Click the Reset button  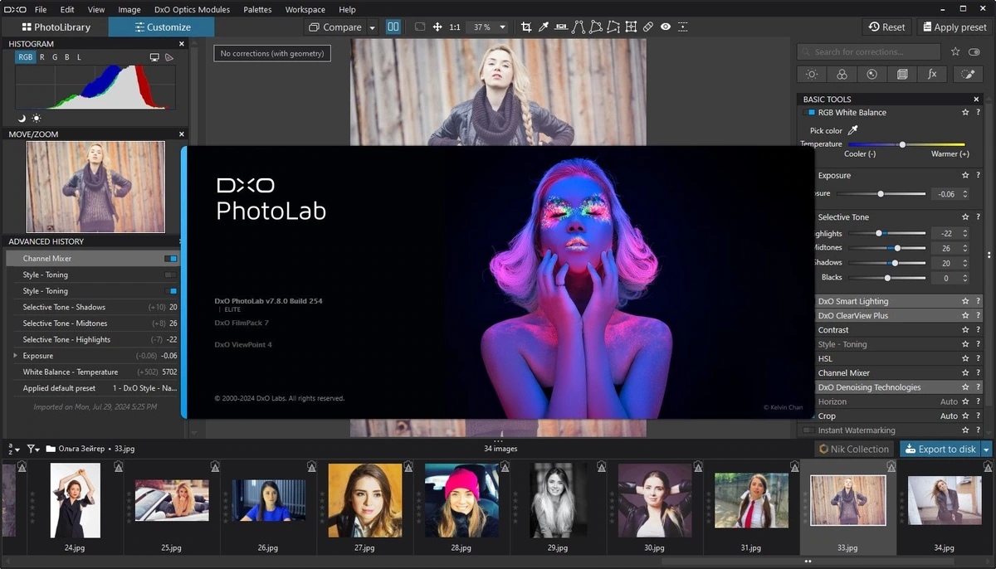pos(887,27)
